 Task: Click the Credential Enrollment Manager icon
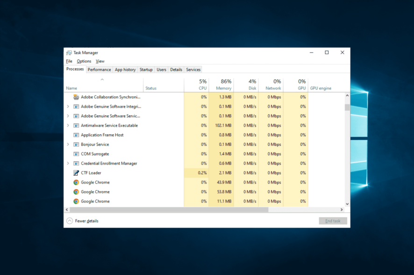[76, 163]
